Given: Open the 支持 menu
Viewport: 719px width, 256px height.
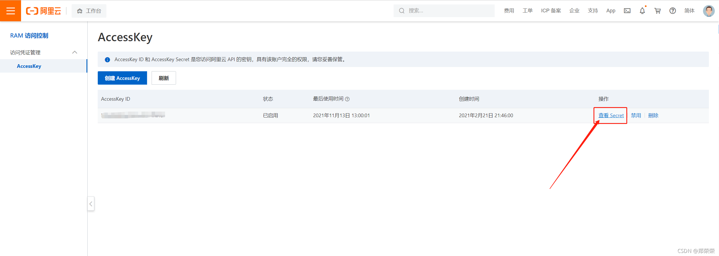Looking at the screenshot, I should (x=593, y=11).
